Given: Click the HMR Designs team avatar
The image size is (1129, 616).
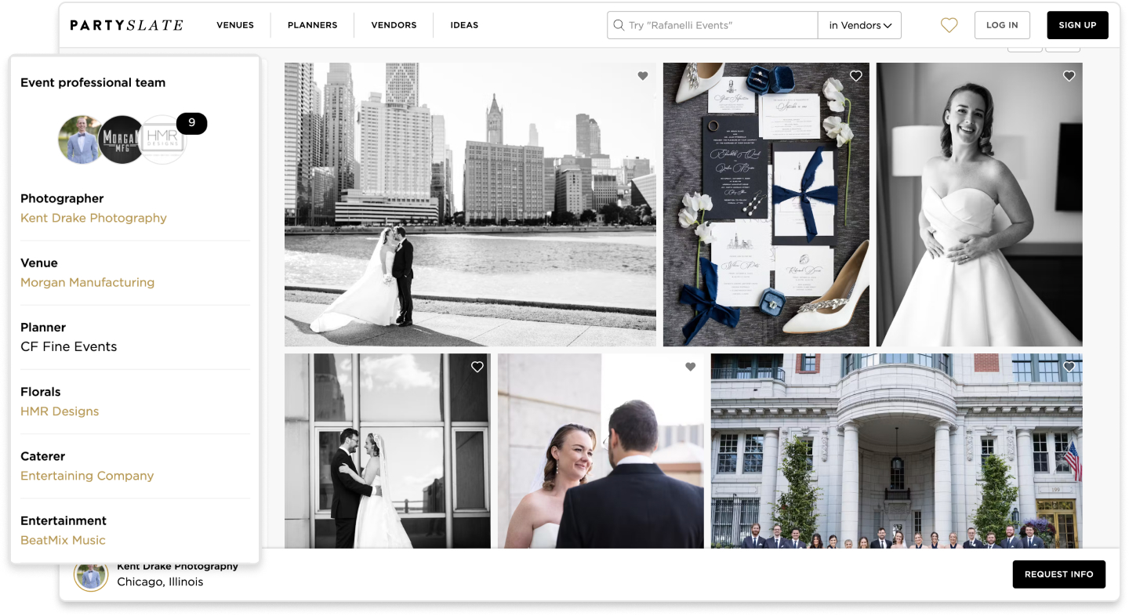Looking at the screenshot, I should point(163,140).
